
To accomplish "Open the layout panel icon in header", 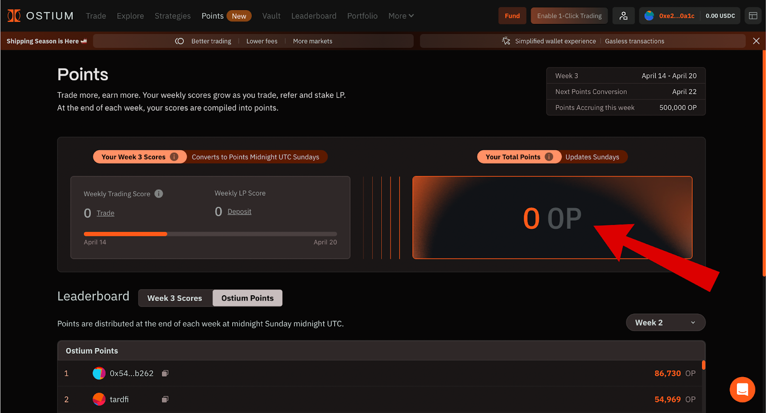I will click(x=753, y=16).
